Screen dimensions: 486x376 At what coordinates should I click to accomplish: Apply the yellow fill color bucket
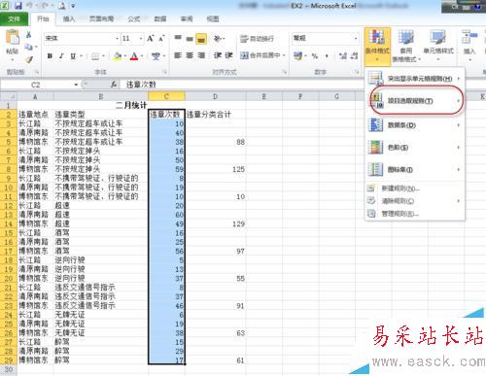click(118, 56)
